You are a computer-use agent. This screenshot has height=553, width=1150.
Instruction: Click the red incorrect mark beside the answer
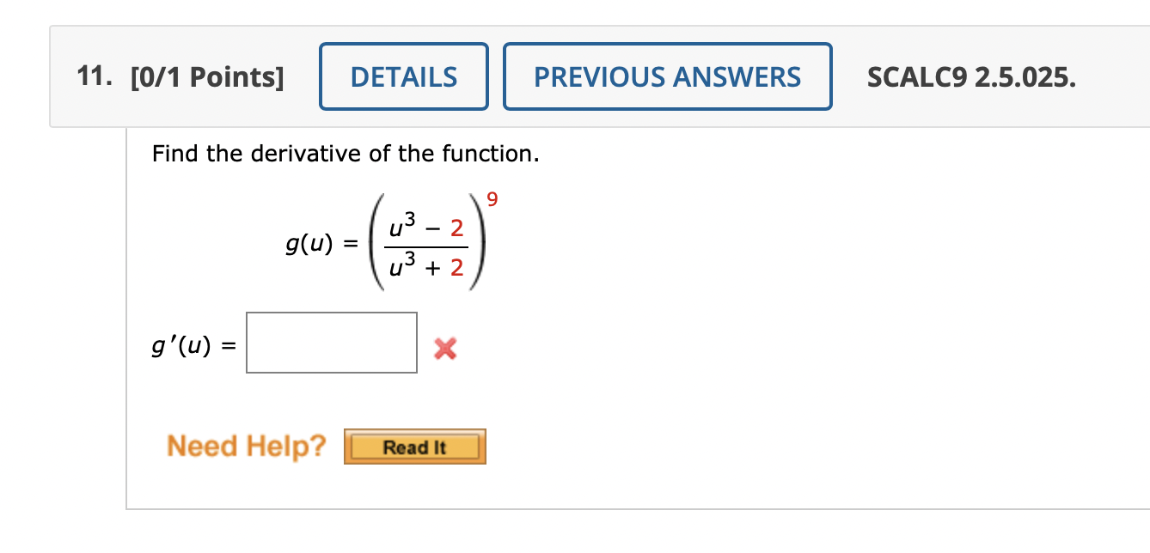click(x=445, y=348)
